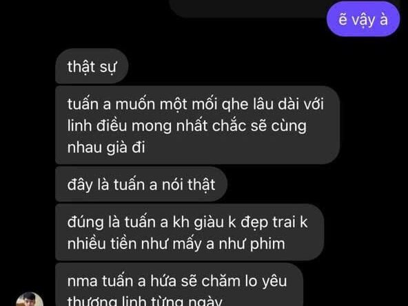Viewport: 408px width, 306px height.
Task: Tap the 'nma tuấn a hứa sẽ chăm lo' message
Action: 179,285
